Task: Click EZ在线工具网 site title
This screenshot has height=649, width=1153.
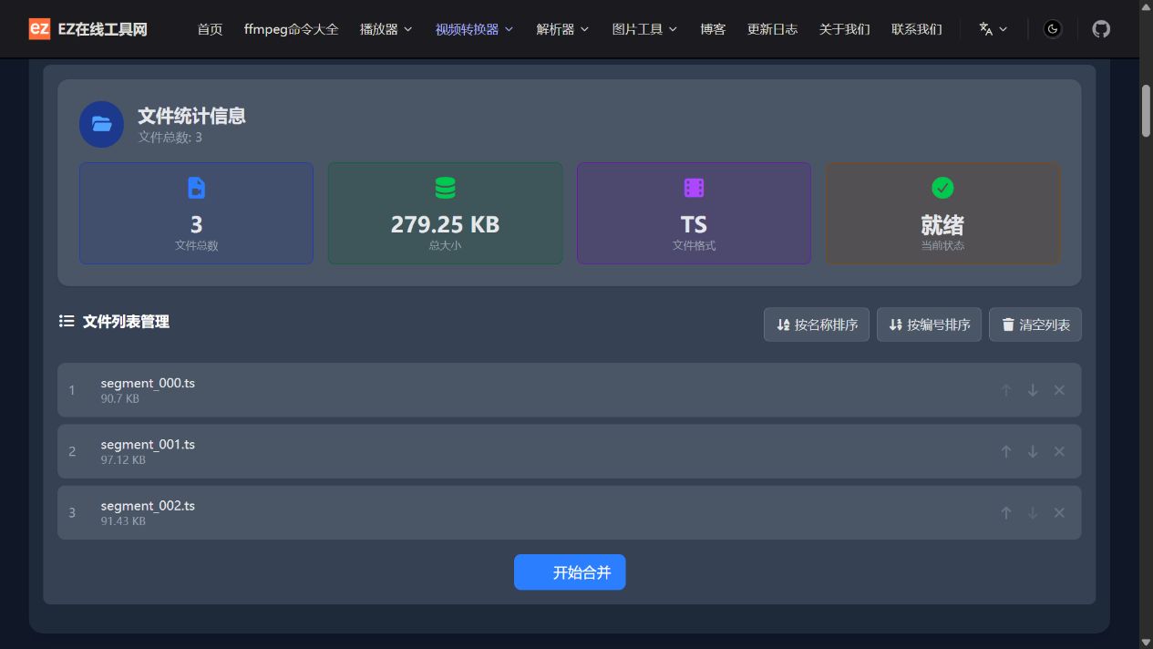Action: [x=102, y=29]
